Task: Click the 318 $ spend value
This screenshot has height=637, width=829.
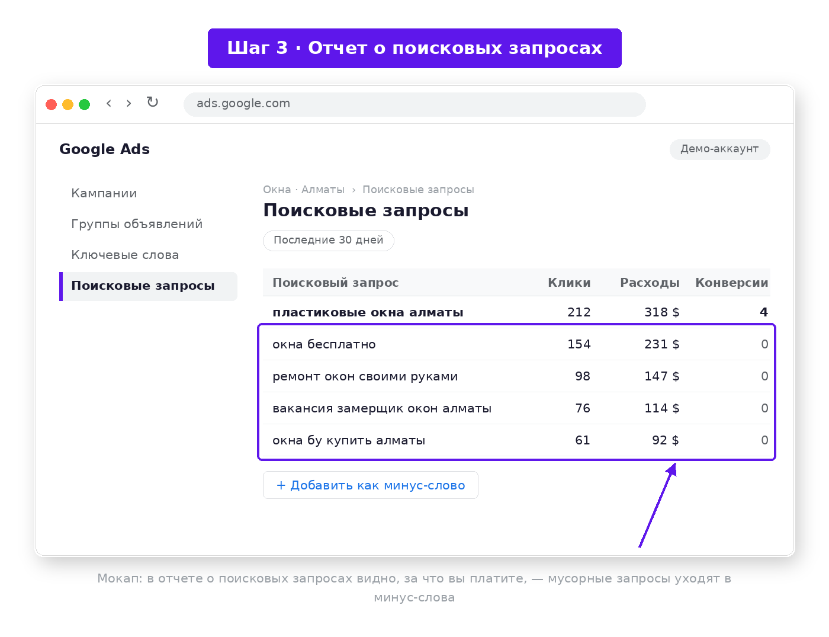Action: 662,312
